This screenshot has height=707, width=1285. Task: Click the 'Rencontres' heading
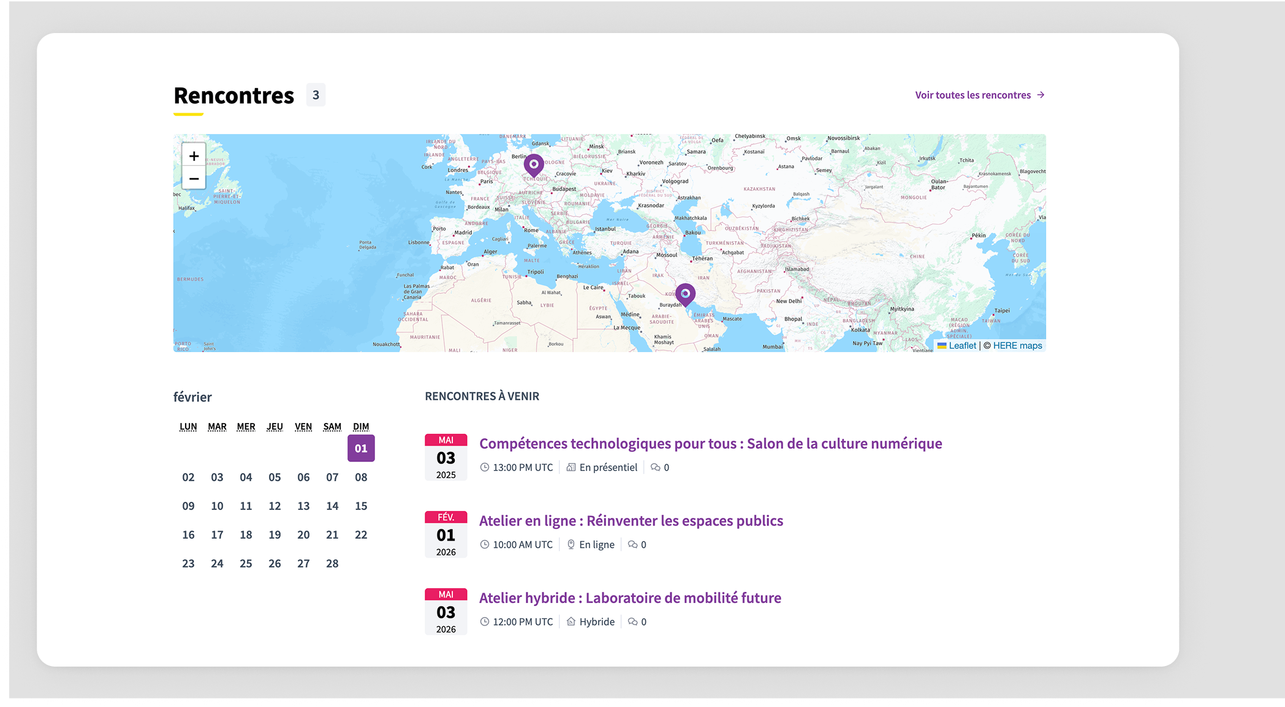[x=234, y=95]
